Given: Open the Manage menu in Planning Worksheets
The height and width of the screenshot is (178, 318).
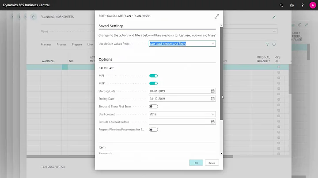Looking at the screenshot, I should click(x=46, y=44).
